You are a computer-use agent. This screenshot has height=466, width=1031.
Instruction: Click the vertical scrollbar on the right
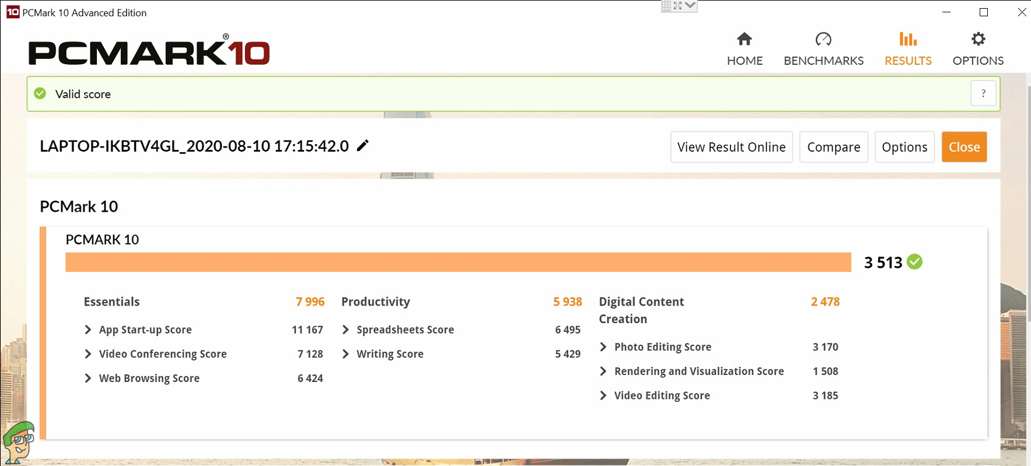point(1028,204)
